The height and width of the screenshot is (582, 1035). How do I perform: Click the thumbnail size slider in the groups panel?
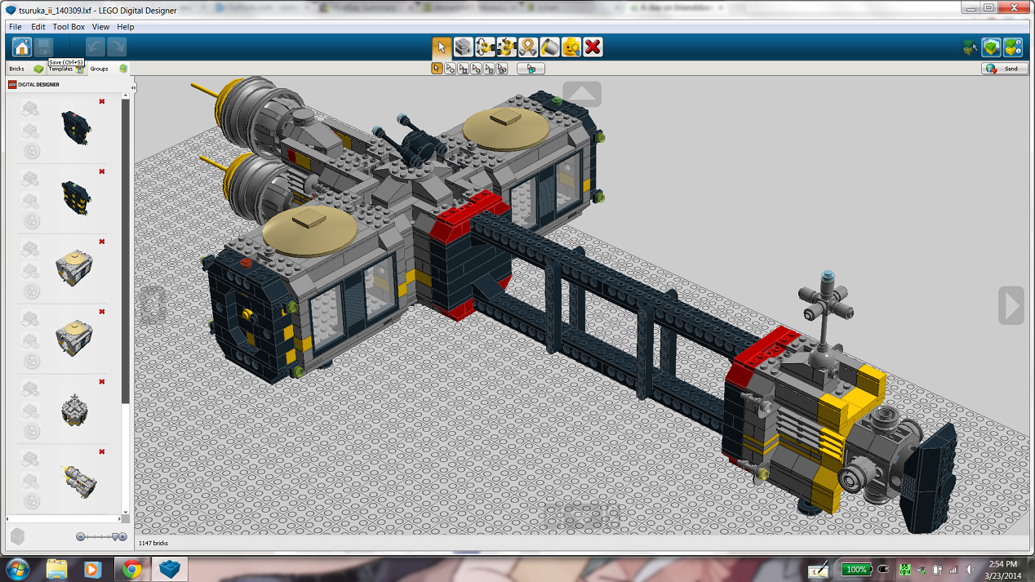point(101,536)
